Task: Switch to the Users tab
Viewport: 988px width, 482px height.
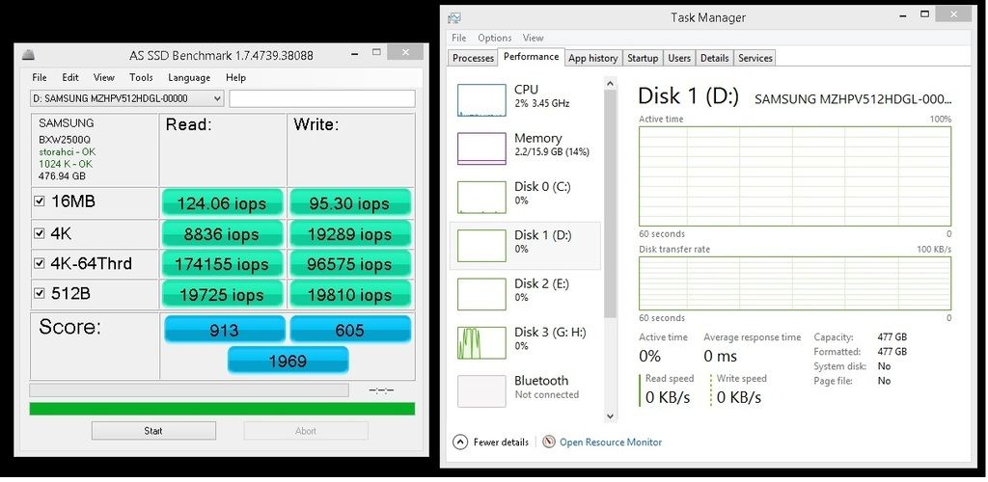Action: [x=679, y=58]
